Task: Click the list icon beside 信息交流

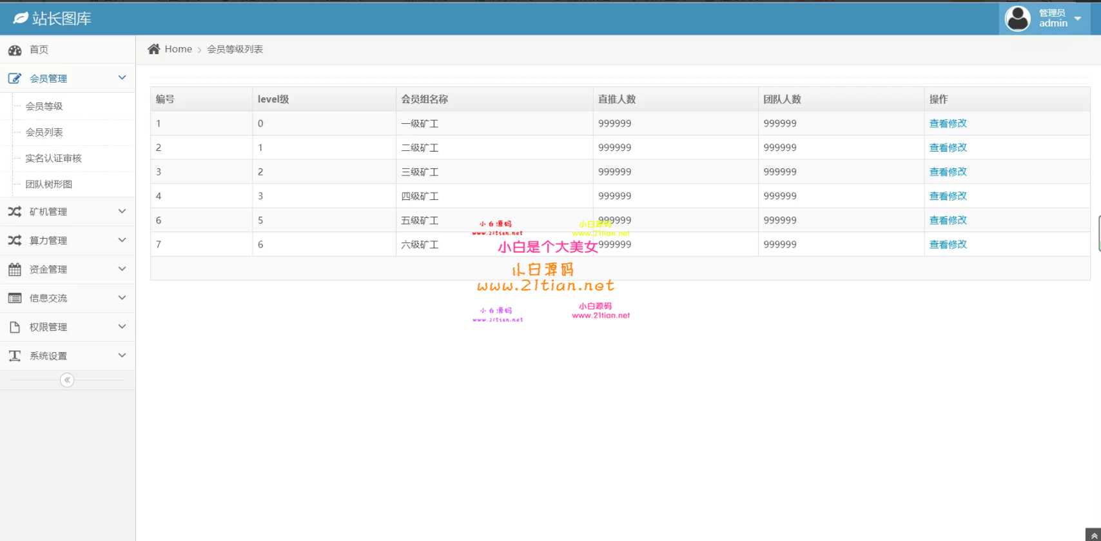Action: (15, 298)
